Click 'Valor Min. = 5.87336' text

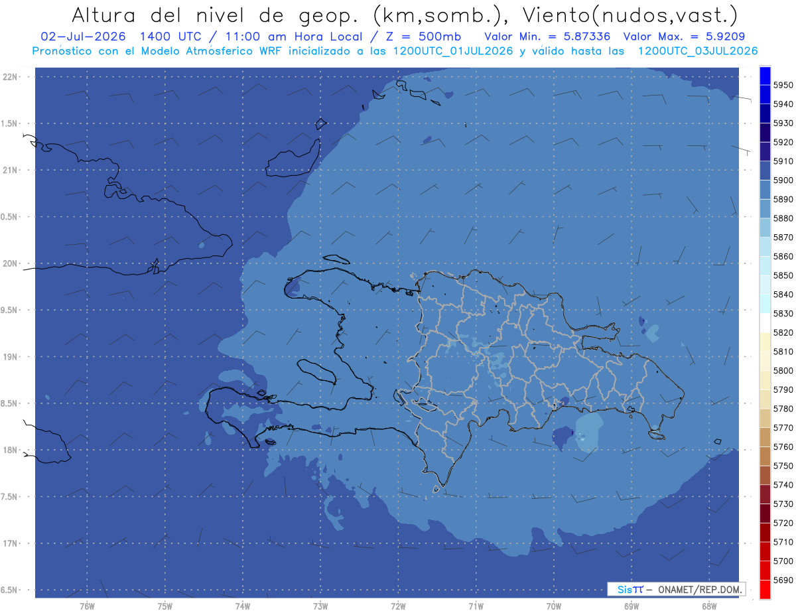click(549, 36)
